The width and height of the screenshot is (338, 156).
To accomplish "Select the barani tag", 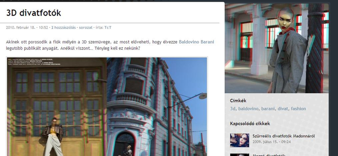I will 268,109.
